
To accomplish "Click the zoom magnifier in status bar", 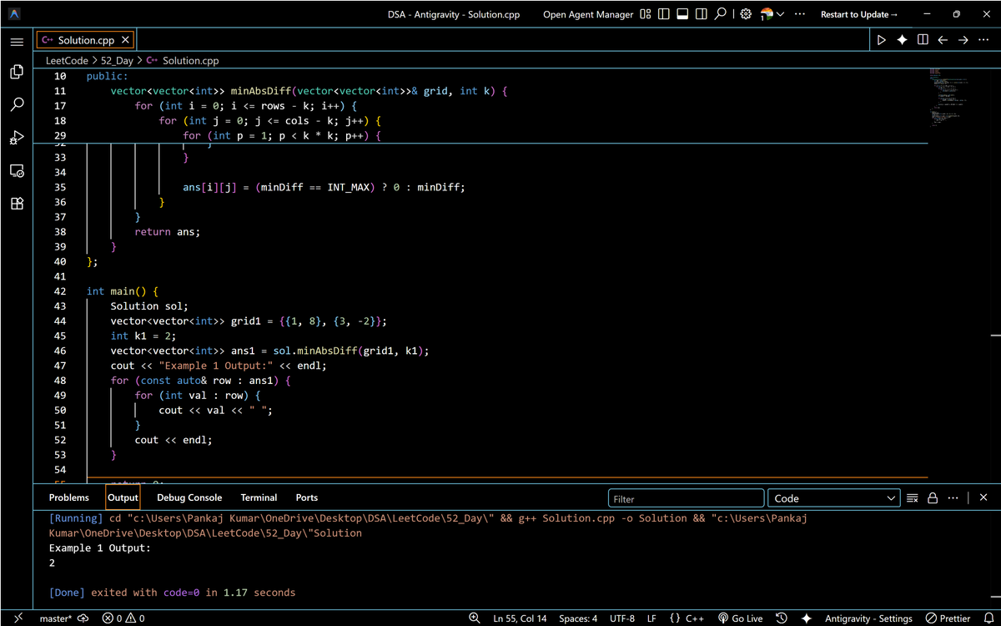I will (x=475, y=618).
